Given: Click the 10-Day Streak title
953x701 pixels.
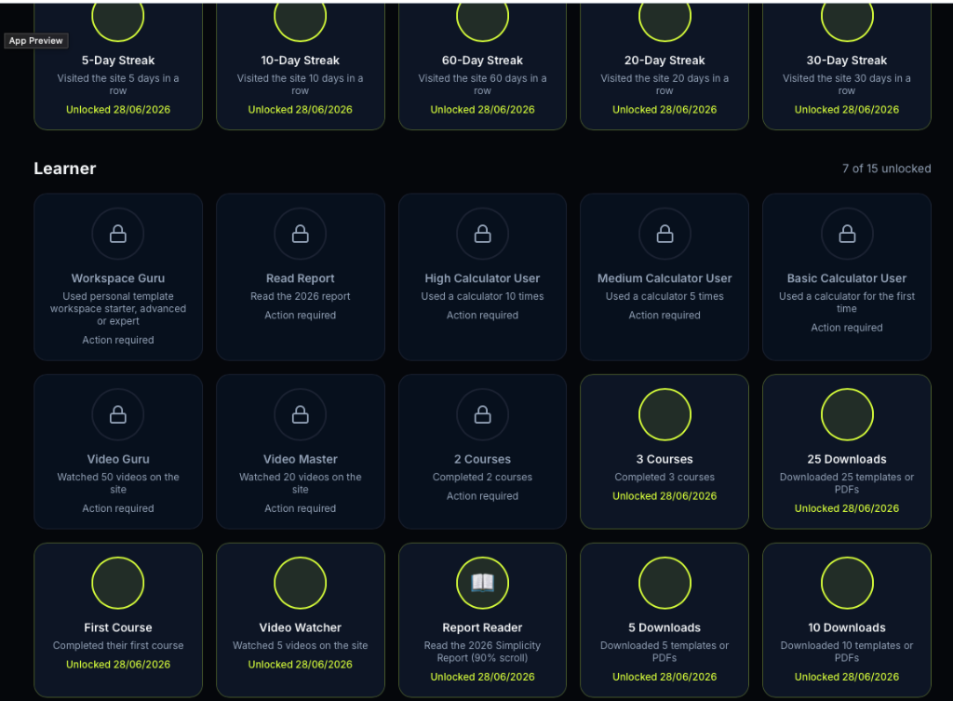Looking at the screenshot, I should pyautogui.click(x=301, y=61).
